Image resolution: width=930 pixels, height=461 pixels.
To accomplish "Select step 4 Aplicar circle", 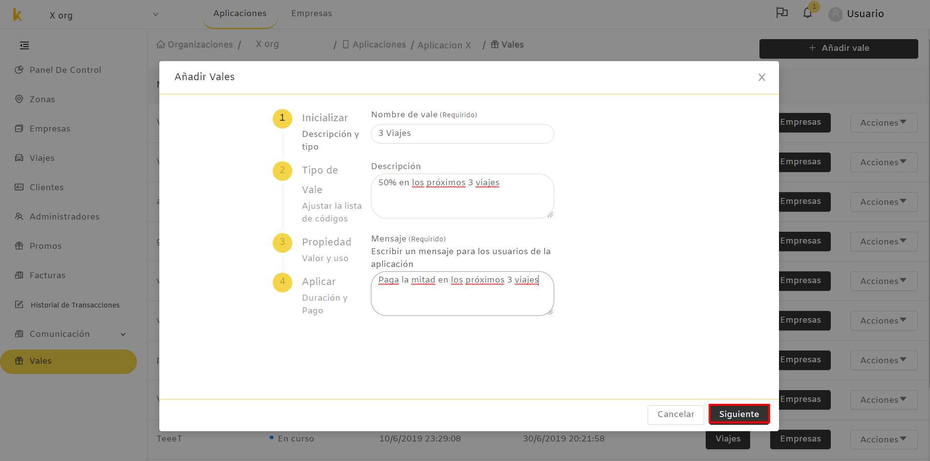I will pos(282,282).
